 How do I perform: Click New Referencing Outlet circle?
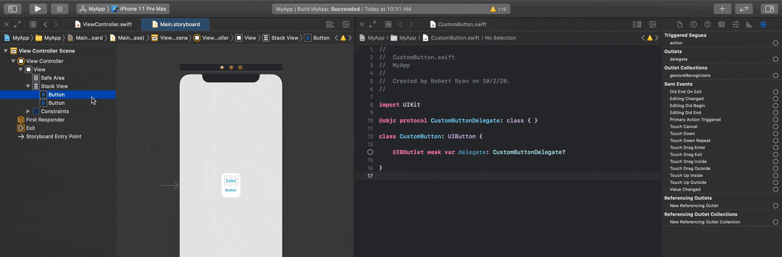click(x=775, y=205)
